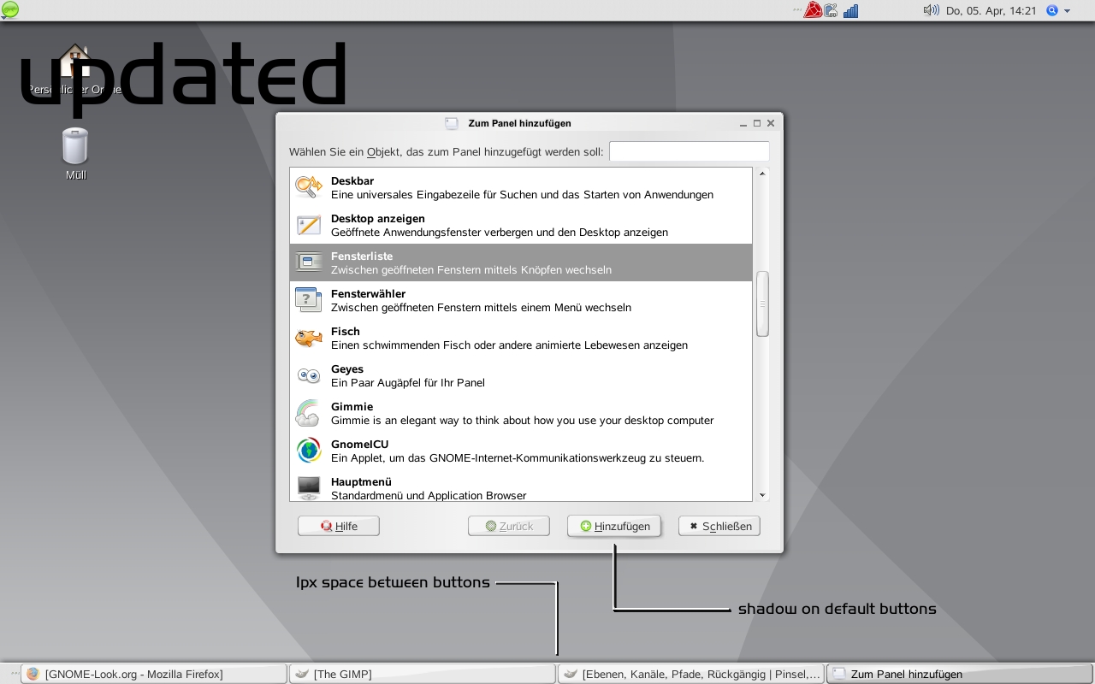Open the clock showing Do, 05. Apr, 14:21

click(991, 11)
